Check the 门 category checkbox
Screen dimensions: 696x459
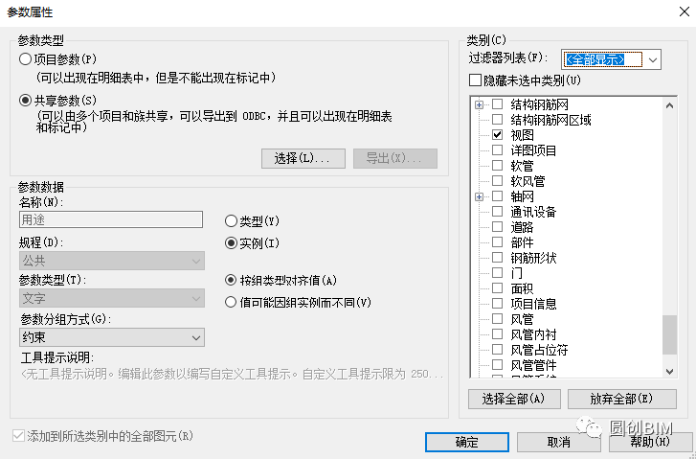point(497,273)
